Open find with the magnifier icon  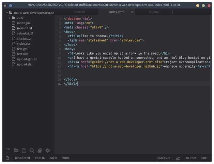[32, 151]
